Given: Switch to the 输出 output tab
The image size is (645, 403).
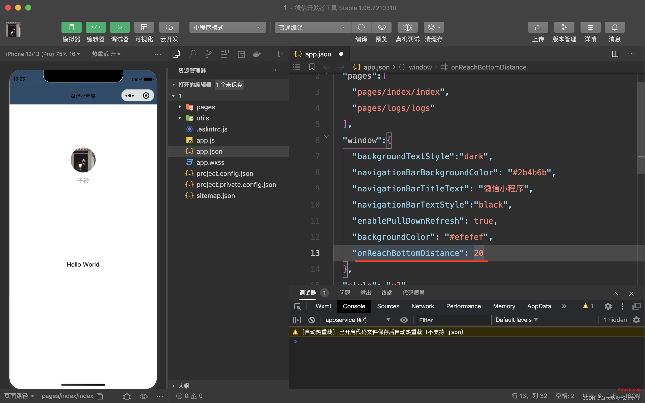Looking at the screenshot, I should tap(366, 293).
